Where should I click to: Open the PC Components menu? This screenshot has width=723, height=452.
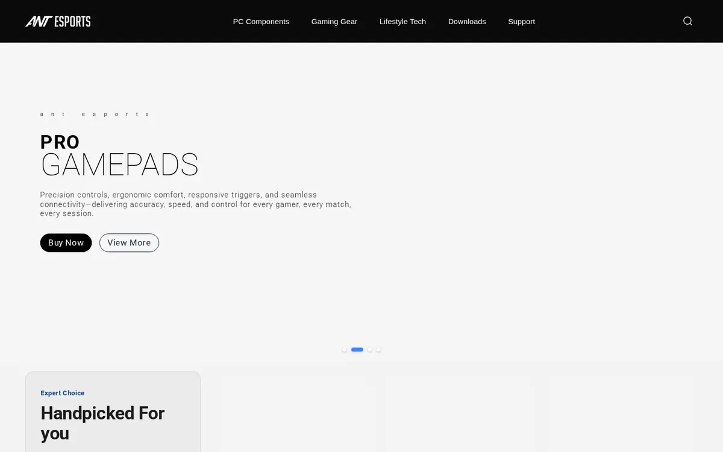coord(261,21)
